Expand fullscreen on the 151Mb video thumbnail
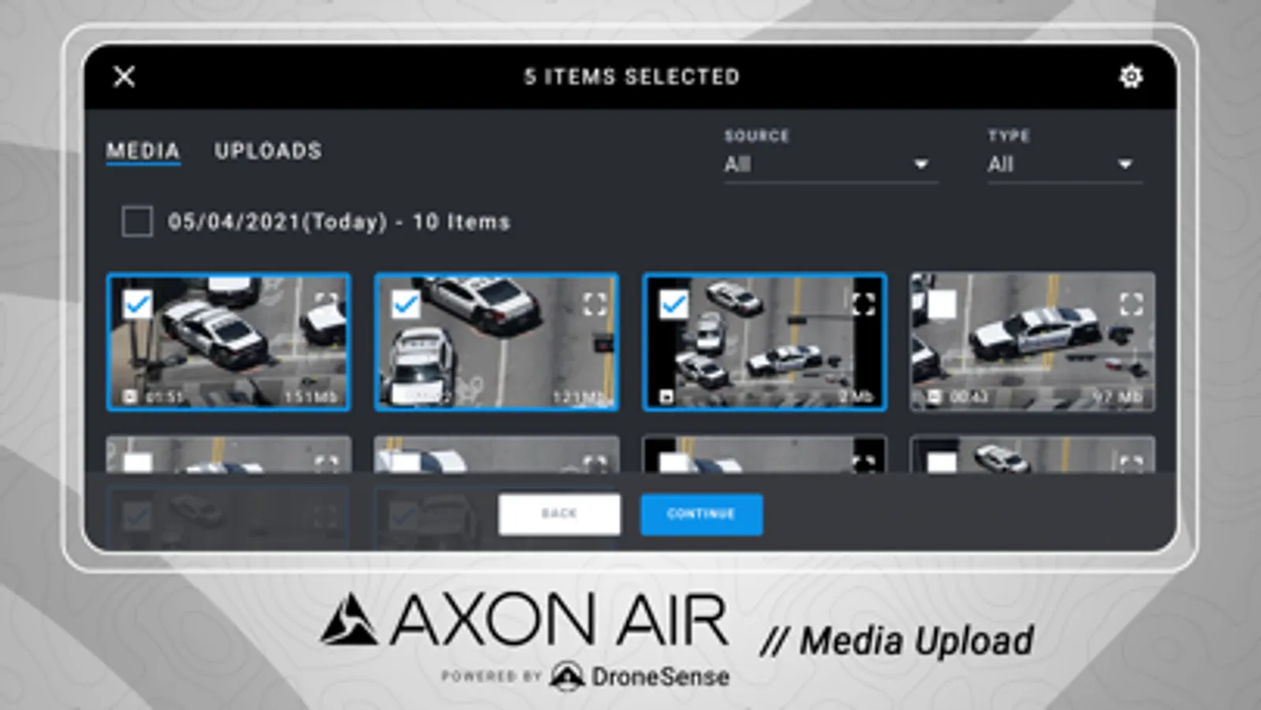Screen dimensions: 1261x710 [x=326, y=304]
